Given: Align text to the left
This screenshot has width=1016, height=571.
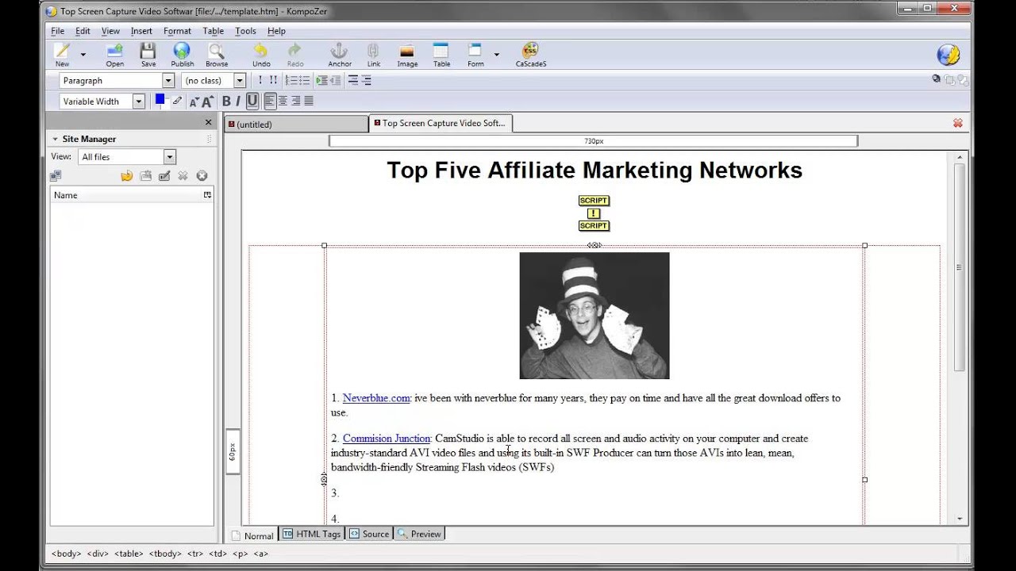Looking at the screenshot, I should tap(270, 102).
